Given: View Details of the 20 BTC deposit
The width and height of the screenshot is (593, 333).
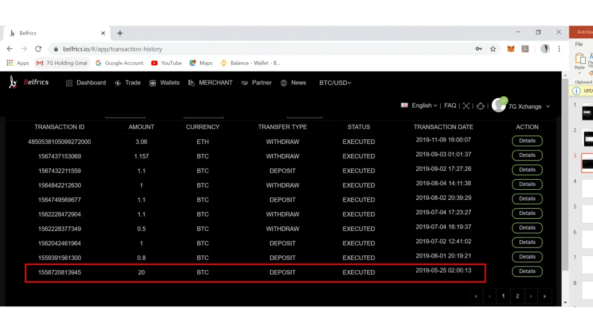Looking at the screenshot, I should pyautogui.click(x=527, y=271).
